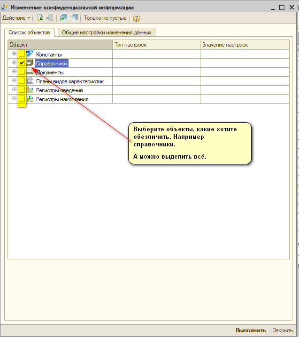Switch to Общие настройки изменения данных tab

click(107, 32)
